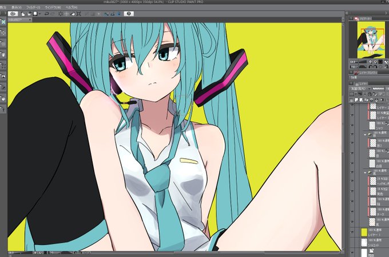Click the 効果 label in Layer Property panel
Image resolution: width=389 pixels, height=257 pixels.
click(354, 77)
